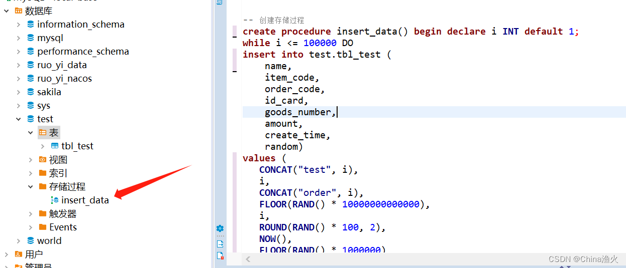Image resolution: width=626 pixels, height=268 pixels.
Task: Collapse the 数据库 tree node
Action: (x=7, y=11)
